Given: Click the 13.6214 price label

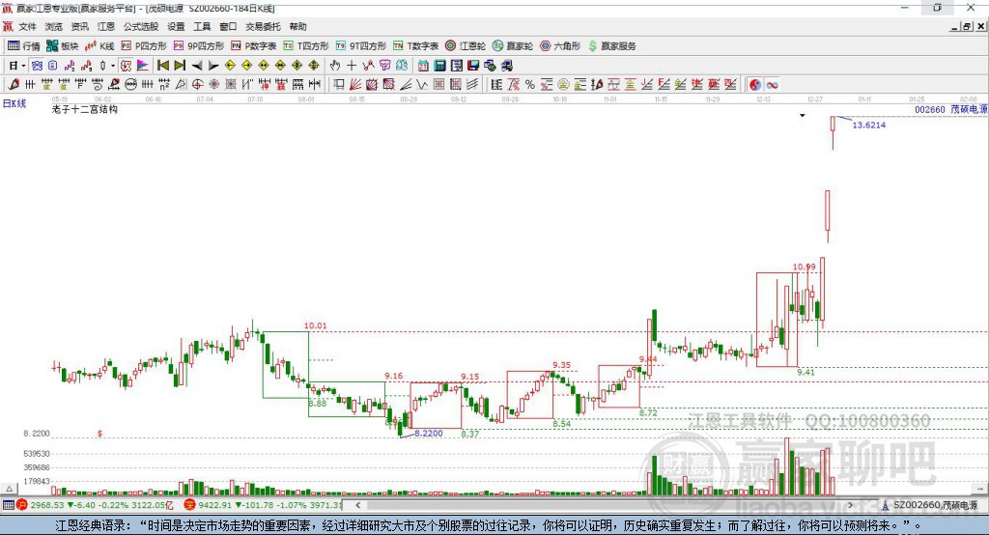Looking at the screenshot, I should 868,125.
